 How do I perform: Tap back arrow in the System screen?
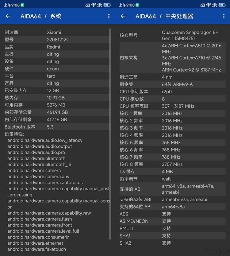click(8, 16)
